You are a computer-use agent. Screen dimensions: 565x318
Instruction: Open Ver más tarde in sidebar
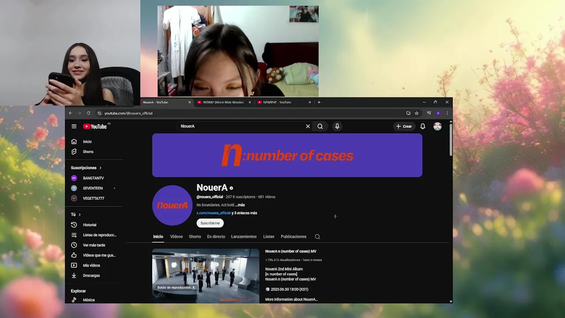tap(95, 245)
